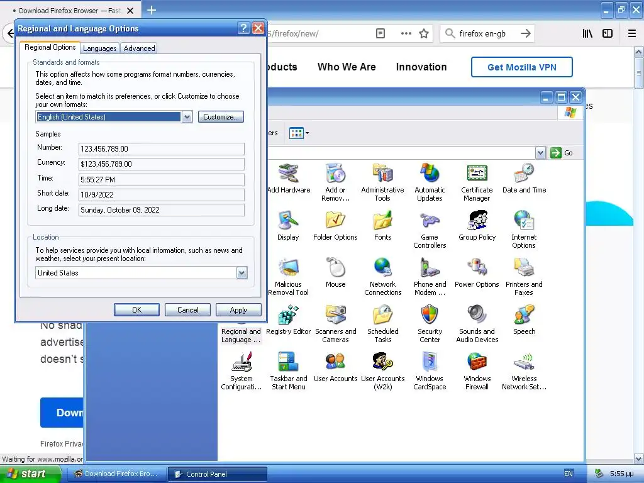This screenshot has width=644, height=483.
Task: Cancel the Regional Options dialog
Action: point(187,309)
